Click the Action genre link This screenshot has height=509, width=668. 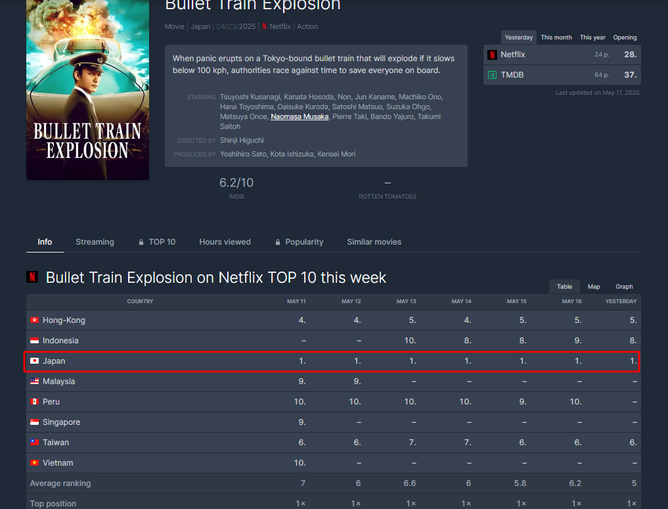tap(307, 27)
